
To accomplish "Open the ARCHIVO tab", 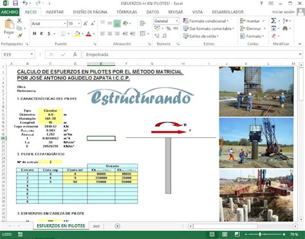I will coord(10,12).
